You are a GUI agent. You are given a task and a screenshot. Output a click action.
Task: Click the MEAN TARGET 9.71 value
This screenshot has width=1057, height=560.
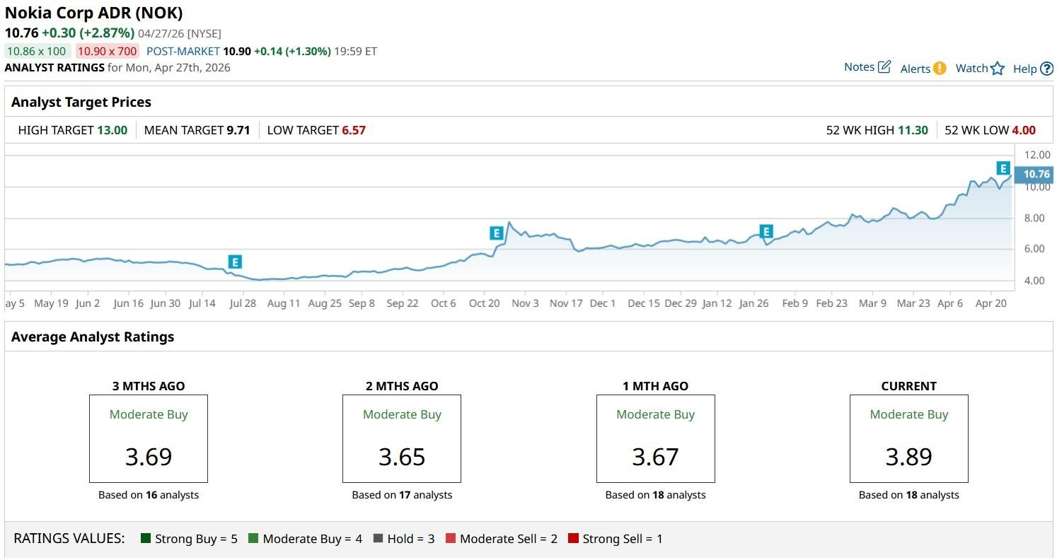238,130
